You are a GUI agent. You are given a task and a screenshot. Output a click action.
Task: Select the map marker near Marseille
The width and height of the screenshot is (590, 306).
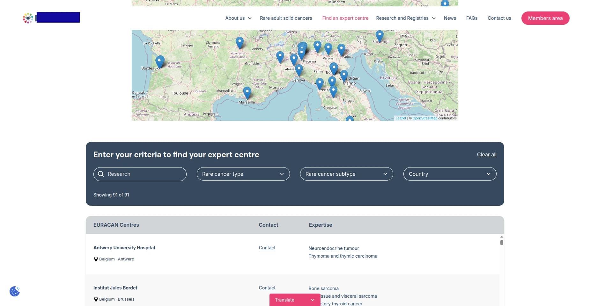tap(247, 92)
